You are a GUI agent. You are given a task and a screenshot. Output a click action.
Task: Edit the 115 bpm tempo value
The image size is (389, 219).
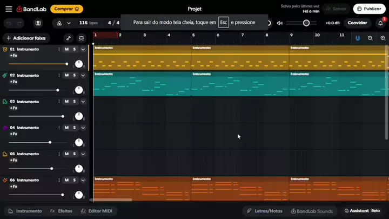(88, 23)
